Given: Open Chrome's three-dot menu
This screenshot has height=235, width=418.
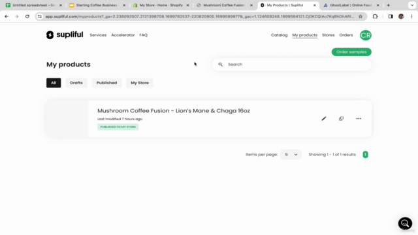Looking at the screenshot, I should [x=411, y=16].
